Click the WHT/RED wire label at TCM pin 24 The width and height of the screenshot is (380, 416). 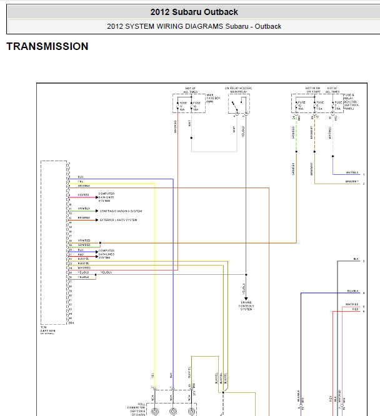[84, 268]
